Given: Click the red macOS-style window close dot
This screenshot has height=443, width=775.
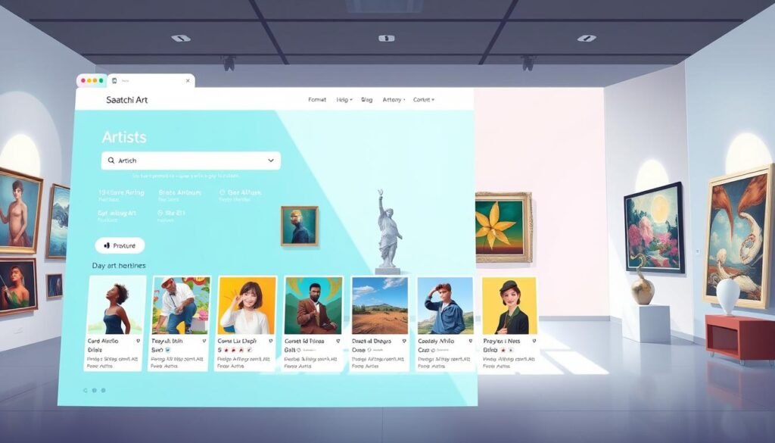Looking at the screenshot, I should [83, 80].
